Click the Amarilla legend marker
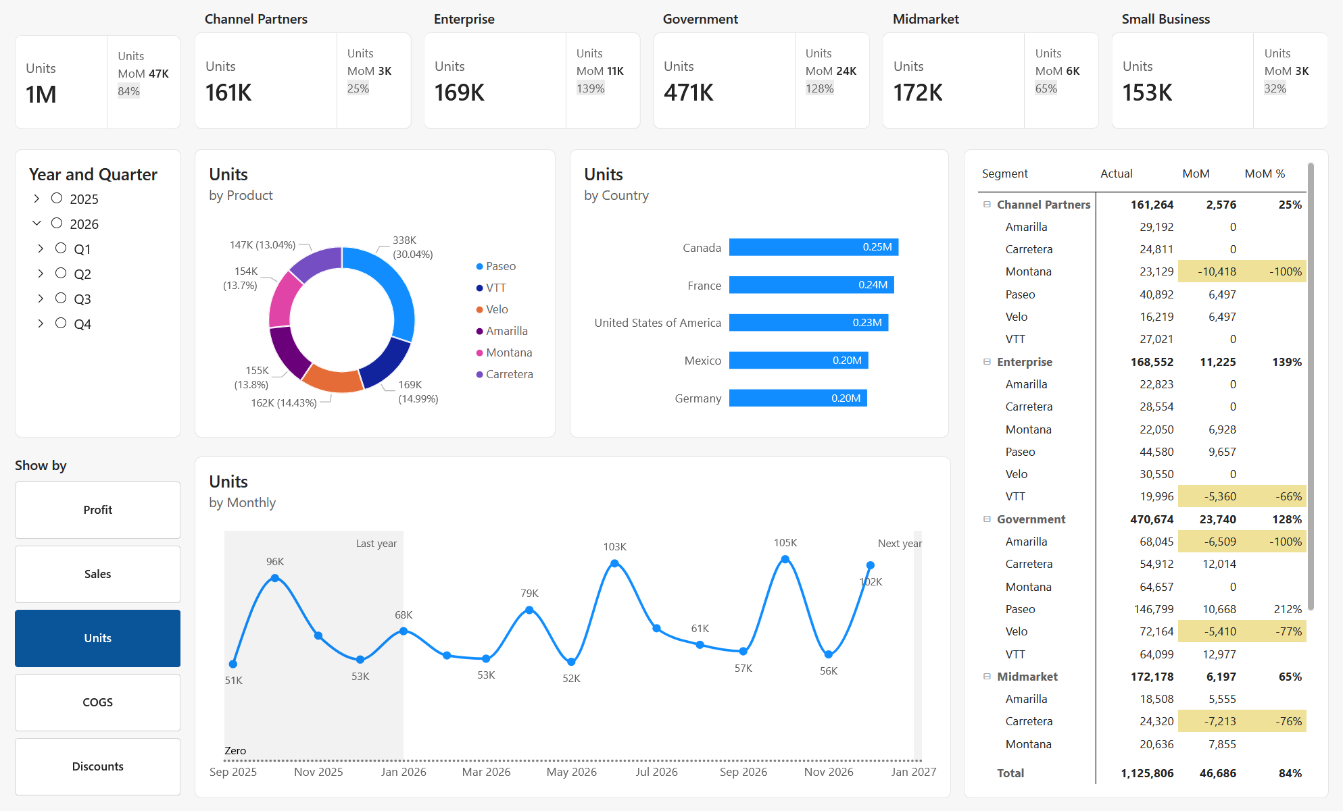This screenshot has height=811, width=1343. click(x=479, y=332)
